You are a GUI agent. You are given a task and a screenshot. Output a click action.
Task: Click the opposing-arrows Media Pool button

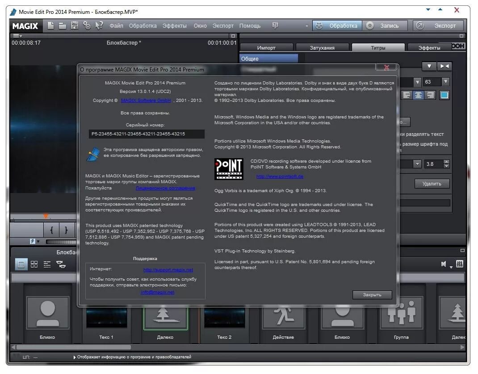[444, 66]
